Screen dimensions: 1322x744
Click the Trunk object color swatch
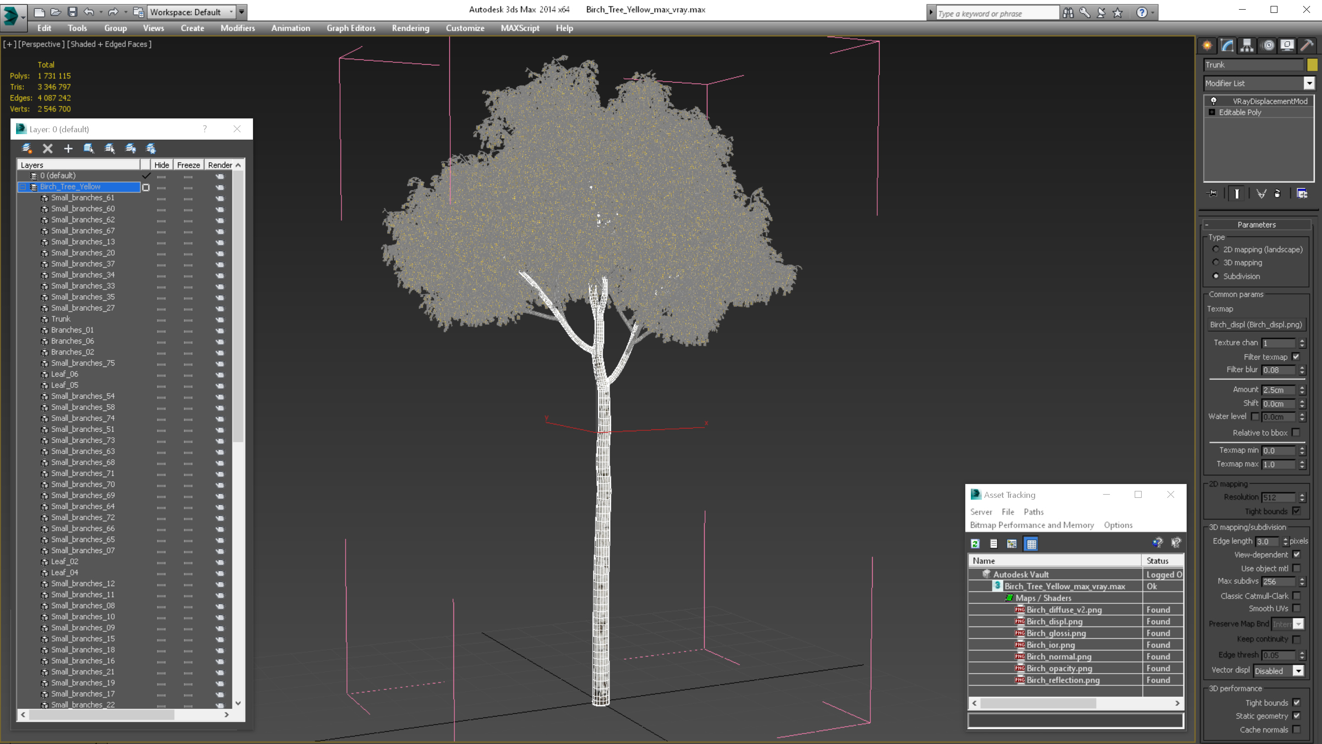click(x=1312, y=65)
